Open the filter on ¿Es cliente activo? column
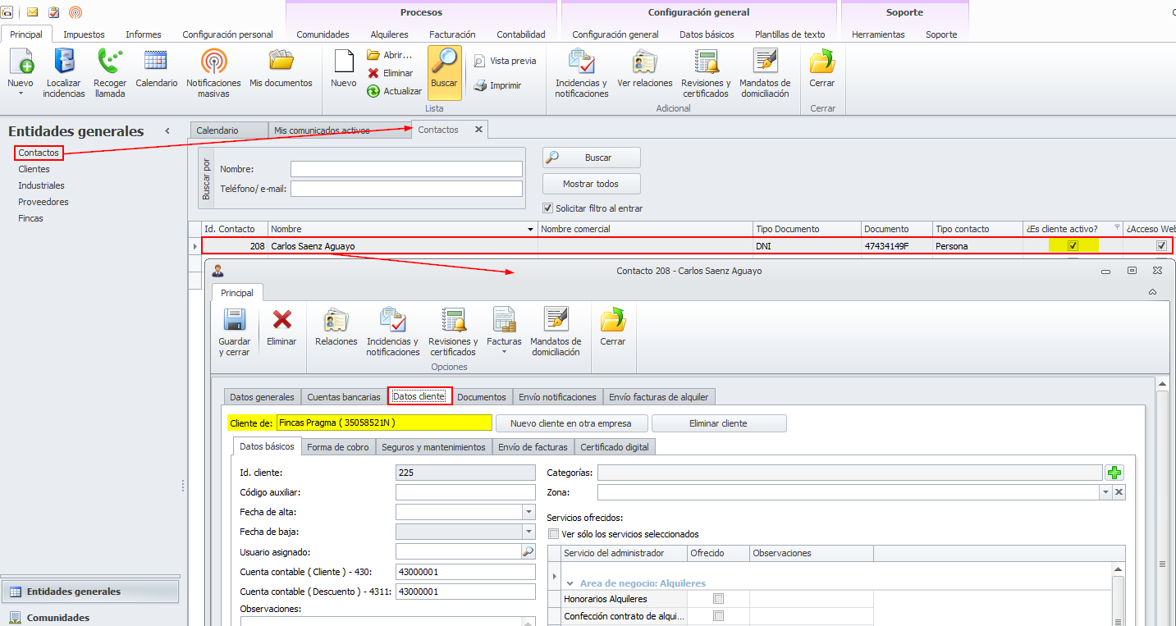This screenshot has height=626, width=1176. 1116,227
